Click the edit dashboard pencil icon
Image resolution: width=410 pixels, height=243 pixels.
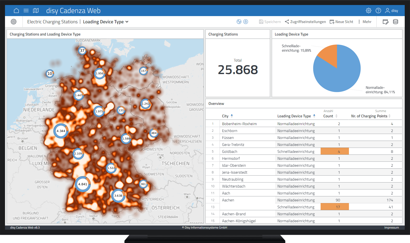386,22
